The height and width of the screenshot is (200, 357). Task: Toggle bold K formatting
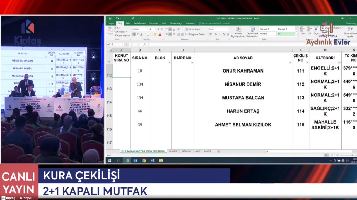pyautogui.click(x=134, y=34)
